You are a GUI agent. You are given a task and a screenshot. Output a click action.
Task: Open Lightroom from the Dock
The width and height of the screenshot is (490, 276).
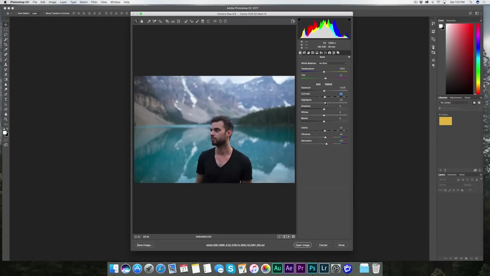tap(324, 268)
